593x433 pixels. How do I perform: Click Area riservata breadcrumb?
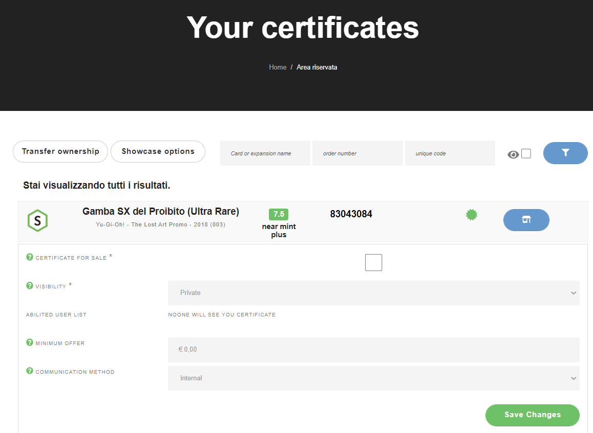point(317,67)
